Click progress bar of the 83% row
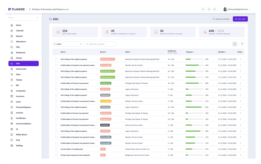The image size is (261, 164). coord(195,107)
